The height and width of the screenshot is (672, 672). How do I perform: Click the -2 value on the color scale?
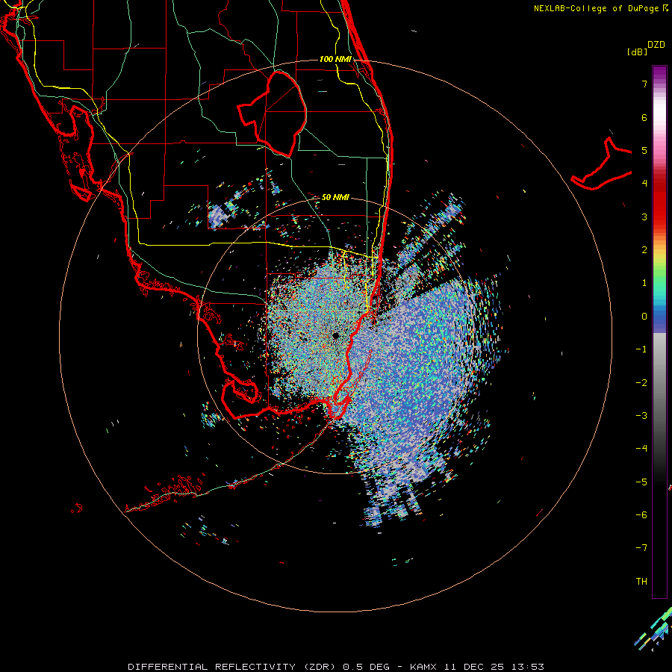point(641,383)
